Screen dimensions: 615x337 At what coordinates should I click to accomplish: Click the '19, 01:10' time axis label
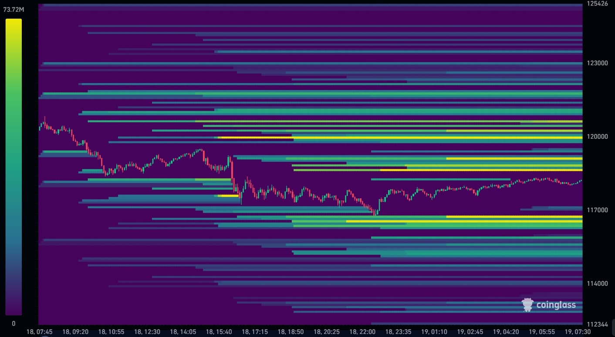(x=434, y=332)
